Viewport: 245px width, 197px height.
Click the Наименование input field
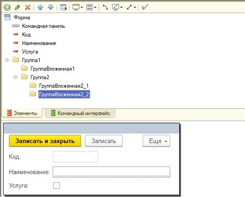[x=112, y=172]
